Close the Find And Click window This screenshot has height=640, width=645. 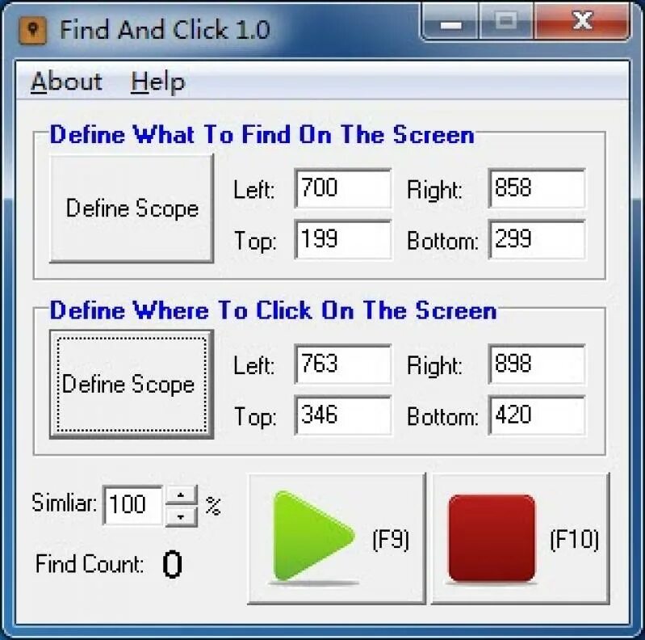pos(582,20)
